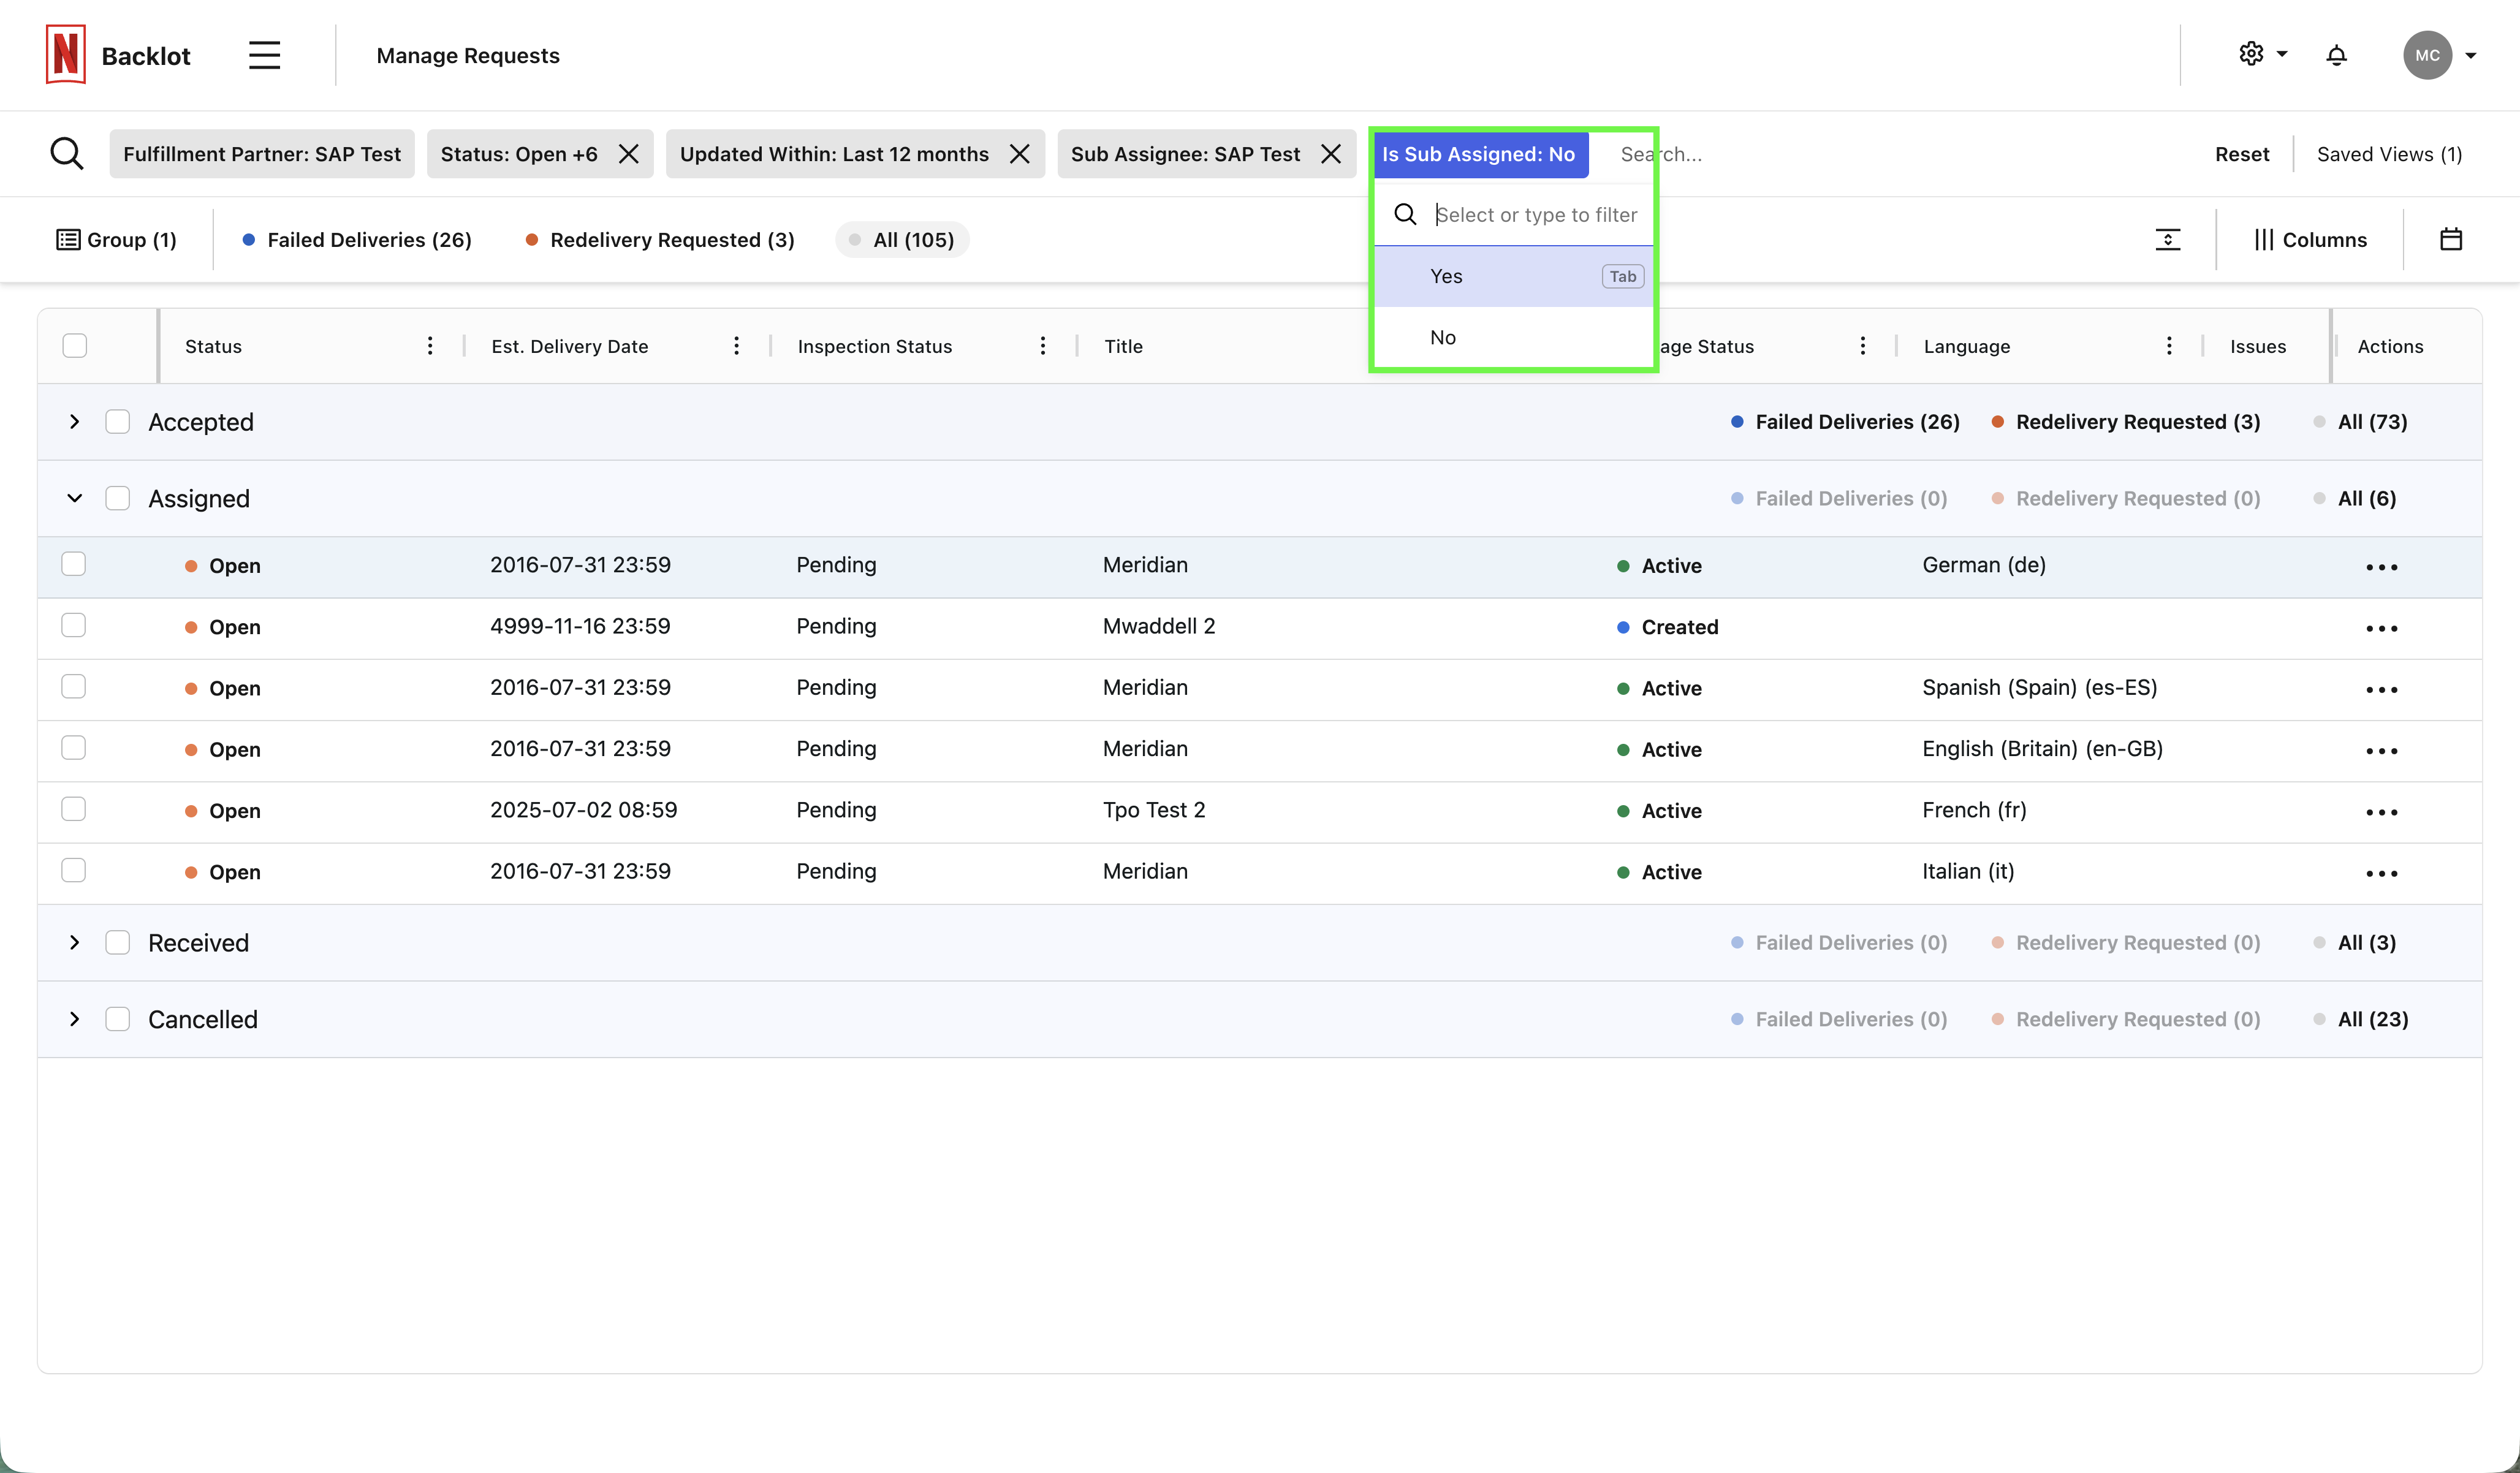Viewport: 2520px width, 1473px height.
Task: Collapse the Assigned group
Action: [74, 498]
